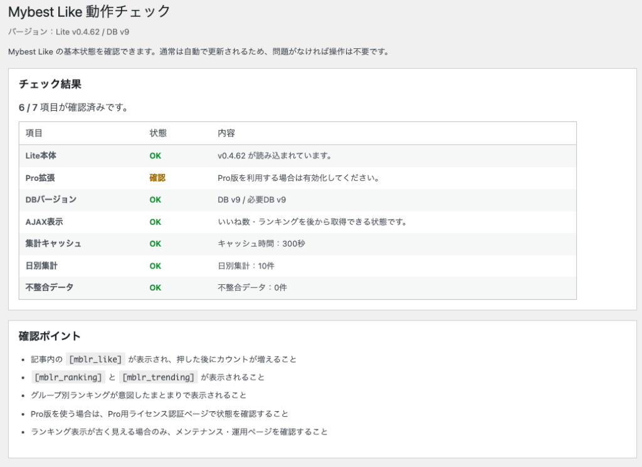Click the OK status in the Lite本体 row
The height and width of the screenshot is (467, 642).
click(x=155, y=156)
